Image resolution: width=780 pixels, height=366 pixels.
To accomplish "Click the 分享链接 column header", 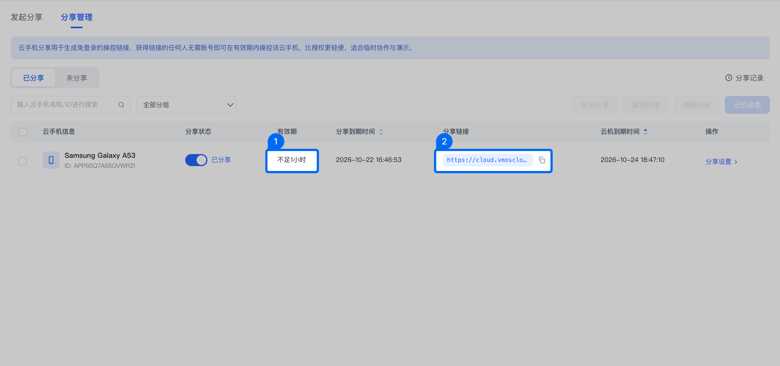I will (x=456, y=132).
